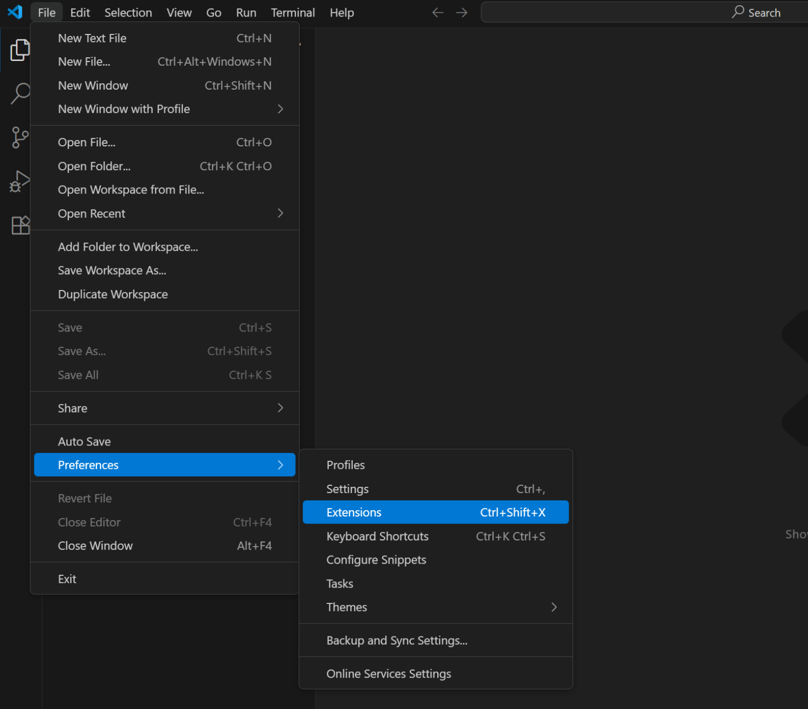The width and height of the screenshot is (808, 709).
Task: Choose Open Folder...
Action: 164,166
